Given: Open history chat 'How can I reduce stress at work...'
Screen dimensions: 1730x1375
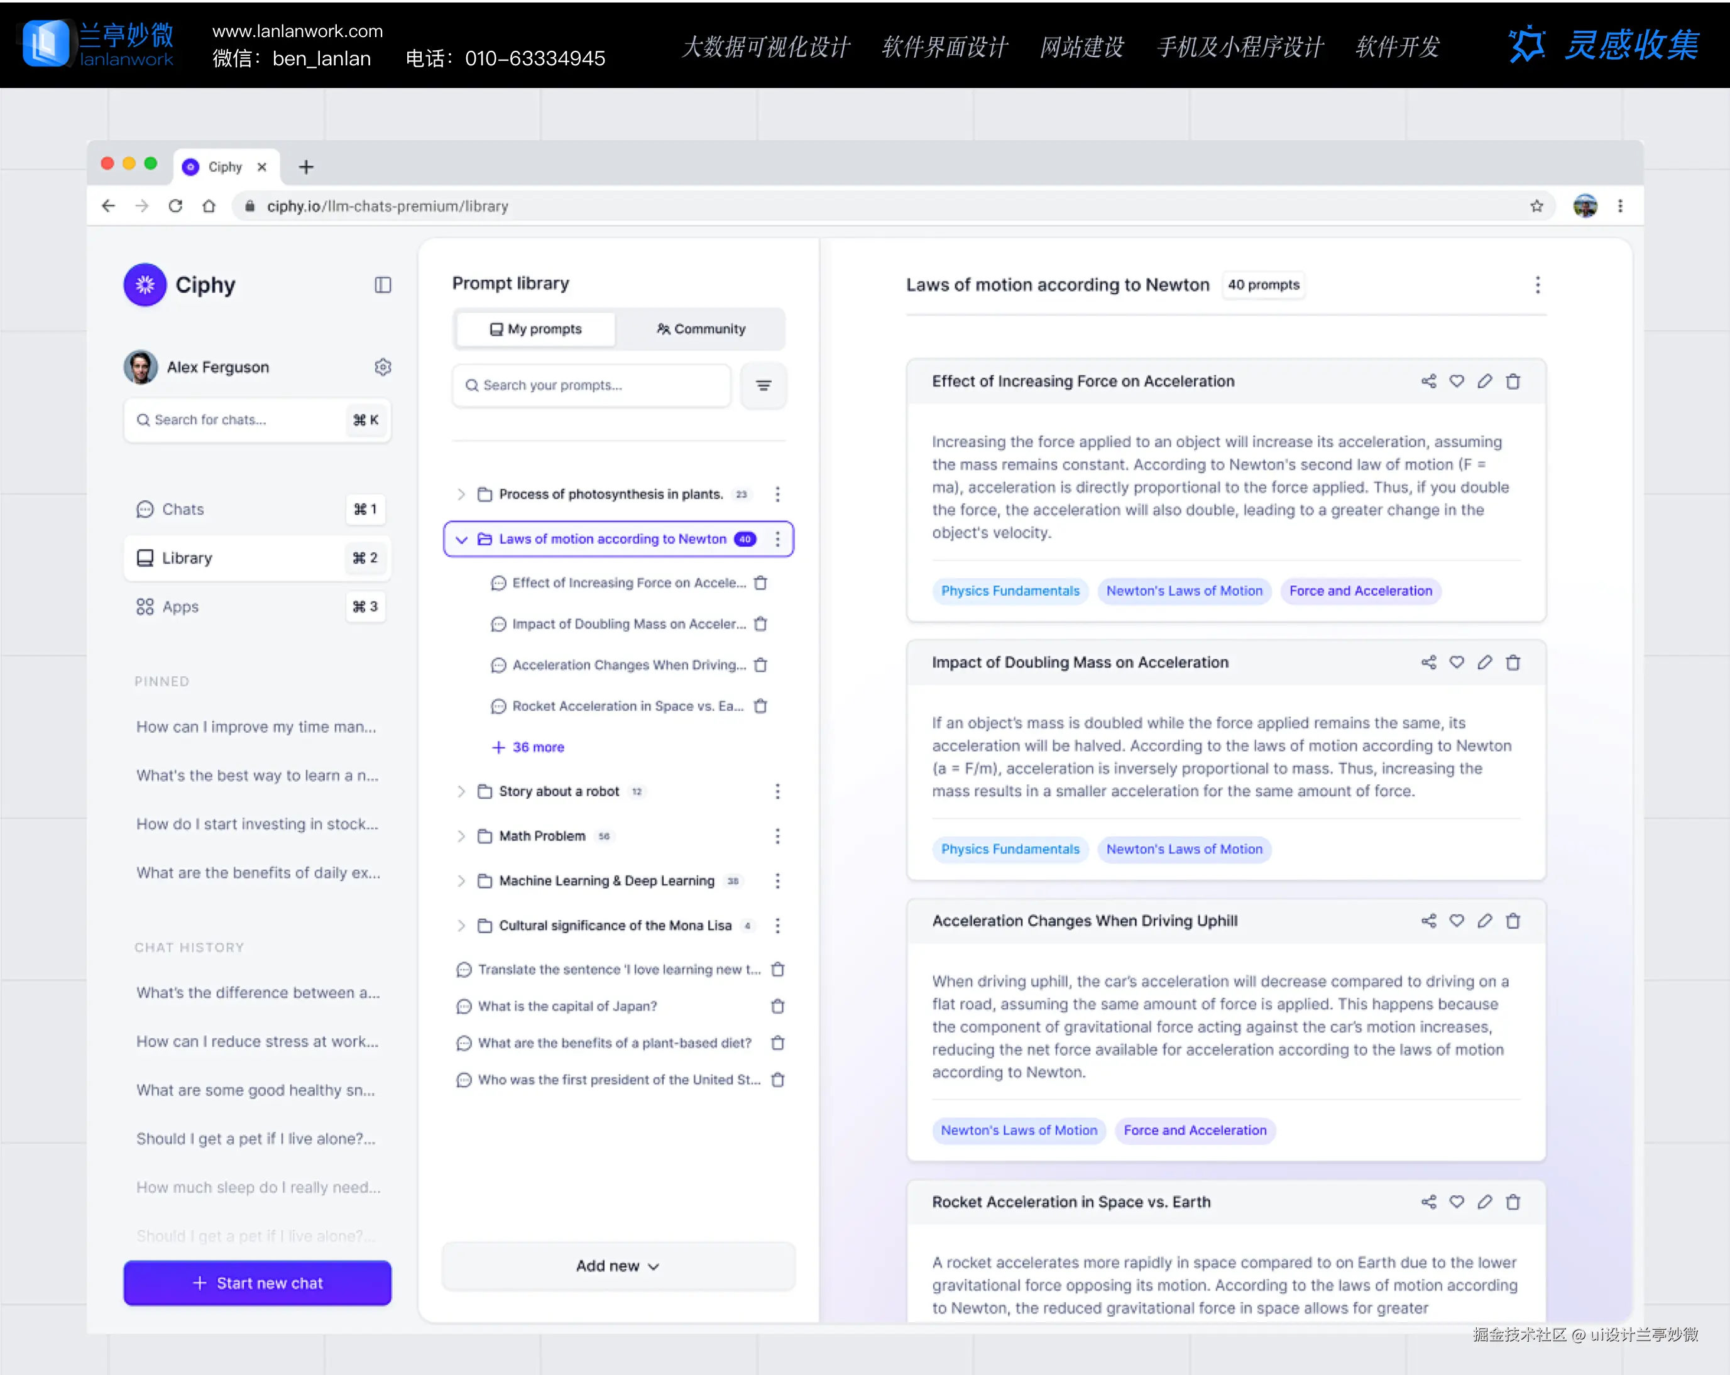Looking at the screenshot, I should click(x=257, y=1041).
